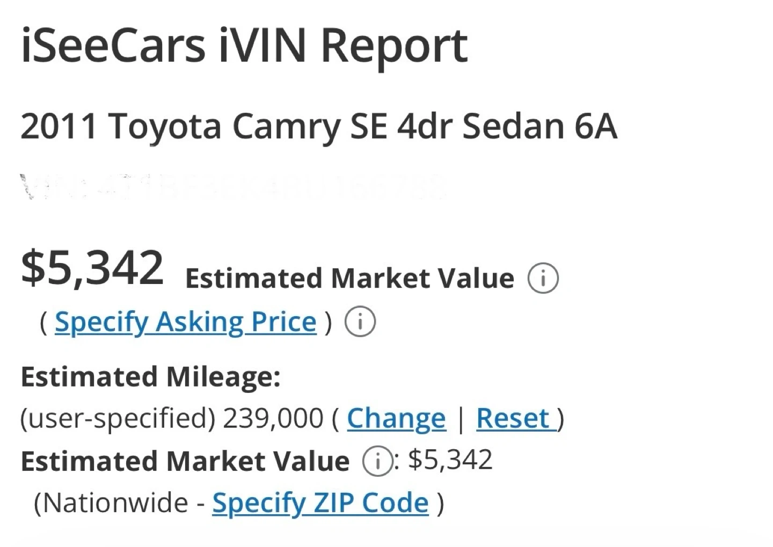Click the Change mileage link

point(396,418)
